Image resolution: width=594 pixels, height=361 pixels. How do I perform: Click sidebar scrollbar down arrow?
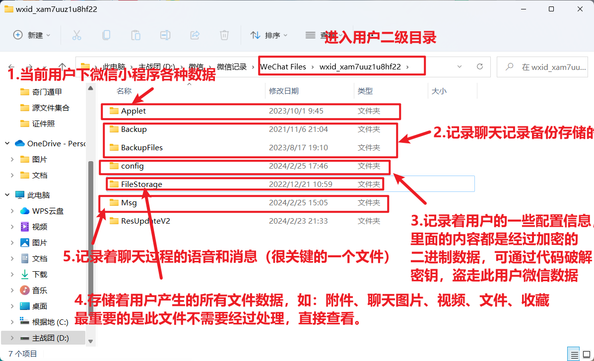pyautogui.click(x=90, y=341)
